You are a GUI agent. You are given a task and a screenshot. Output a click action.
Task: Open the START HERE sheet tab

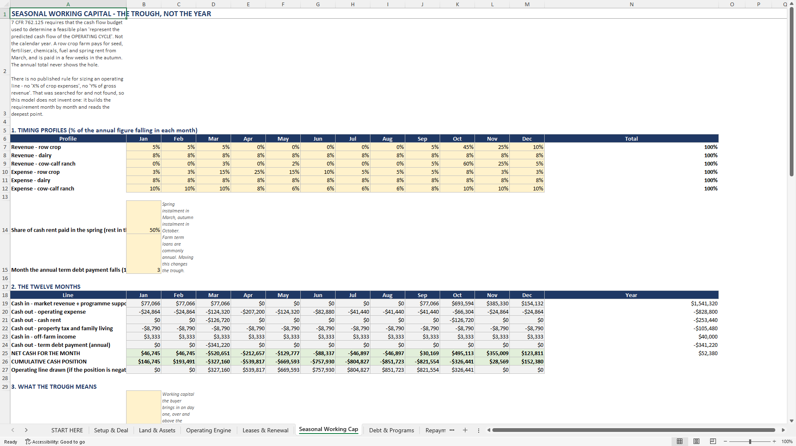click(x=67, y=430)
